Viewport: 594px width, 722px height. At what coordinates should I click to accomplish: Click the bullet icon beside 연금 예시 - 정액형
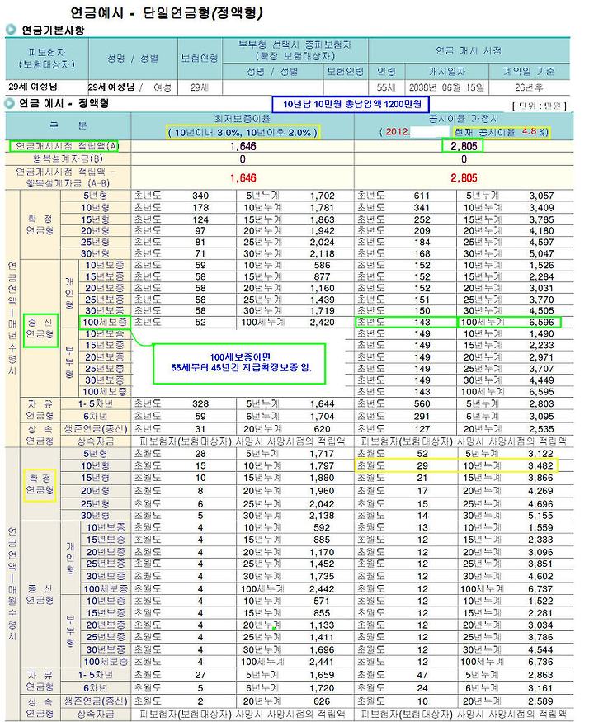tap(10, 103)
